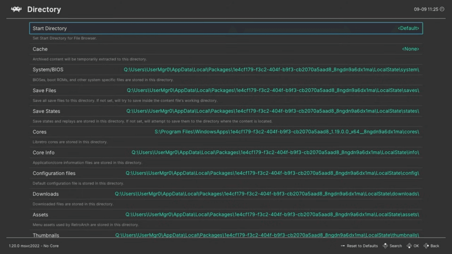Viewport: 452px width, 254px height.
Task: Click the Downloads directory path value
Action: coord(267,194)
